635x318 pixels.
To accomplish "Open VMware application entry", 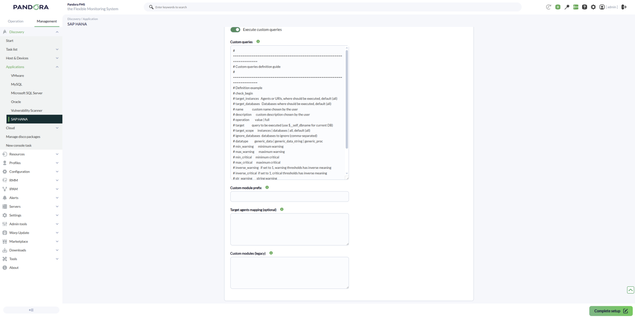I will (x=17, y=76).
